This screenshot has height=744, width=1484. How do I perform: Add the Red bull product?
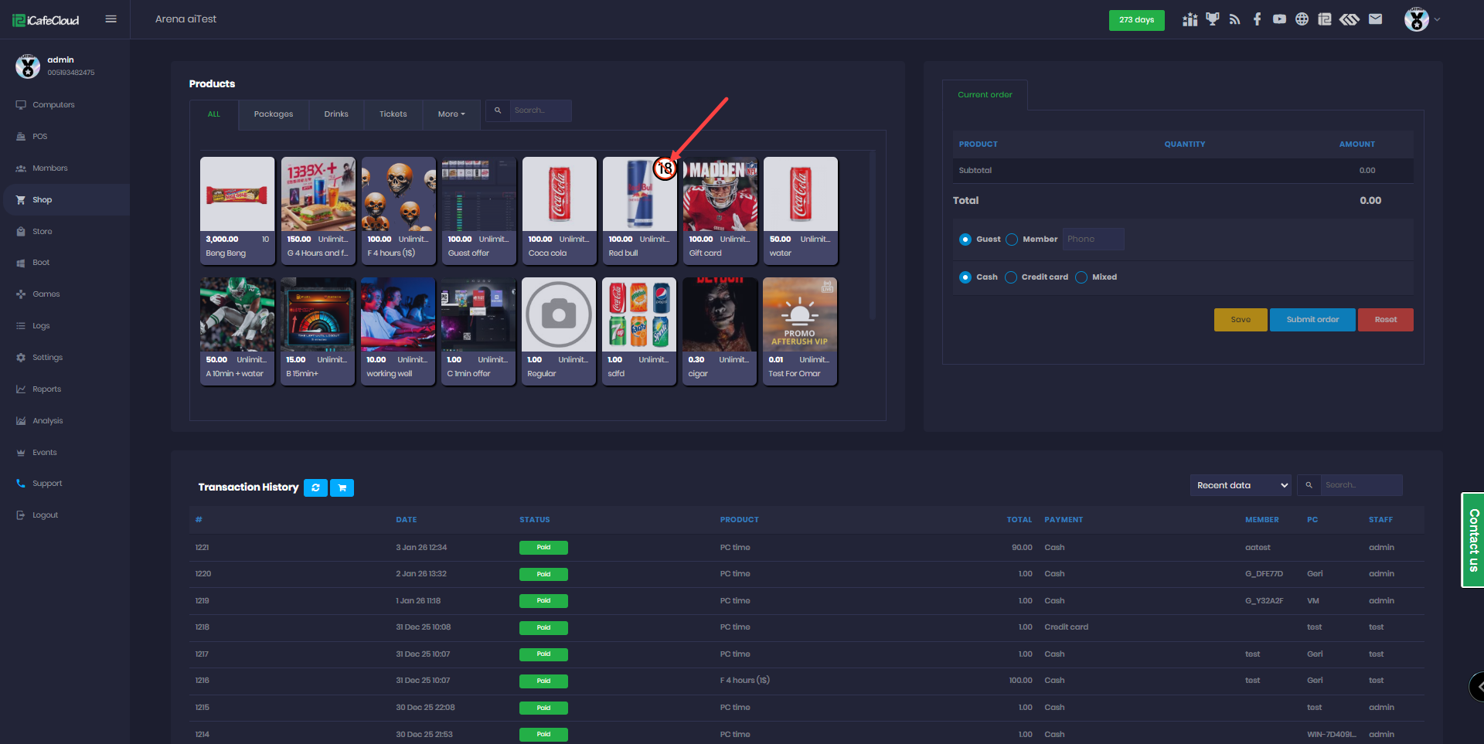[639, 210]
